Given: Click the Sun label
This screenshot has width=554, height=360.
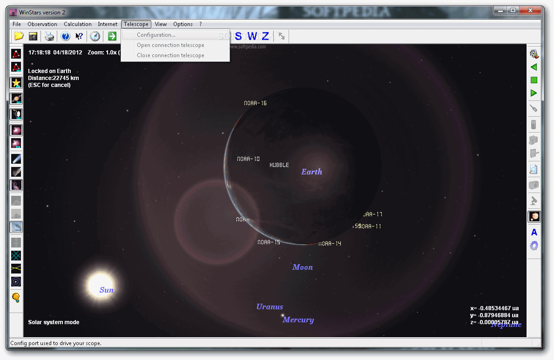Looking at the screenshot, I should pyautogui.click(x=106, y=290).
